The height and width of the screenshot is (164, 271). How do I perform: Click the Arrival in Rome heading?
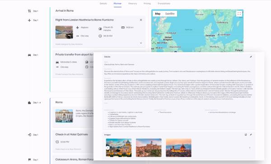(65, 11)
